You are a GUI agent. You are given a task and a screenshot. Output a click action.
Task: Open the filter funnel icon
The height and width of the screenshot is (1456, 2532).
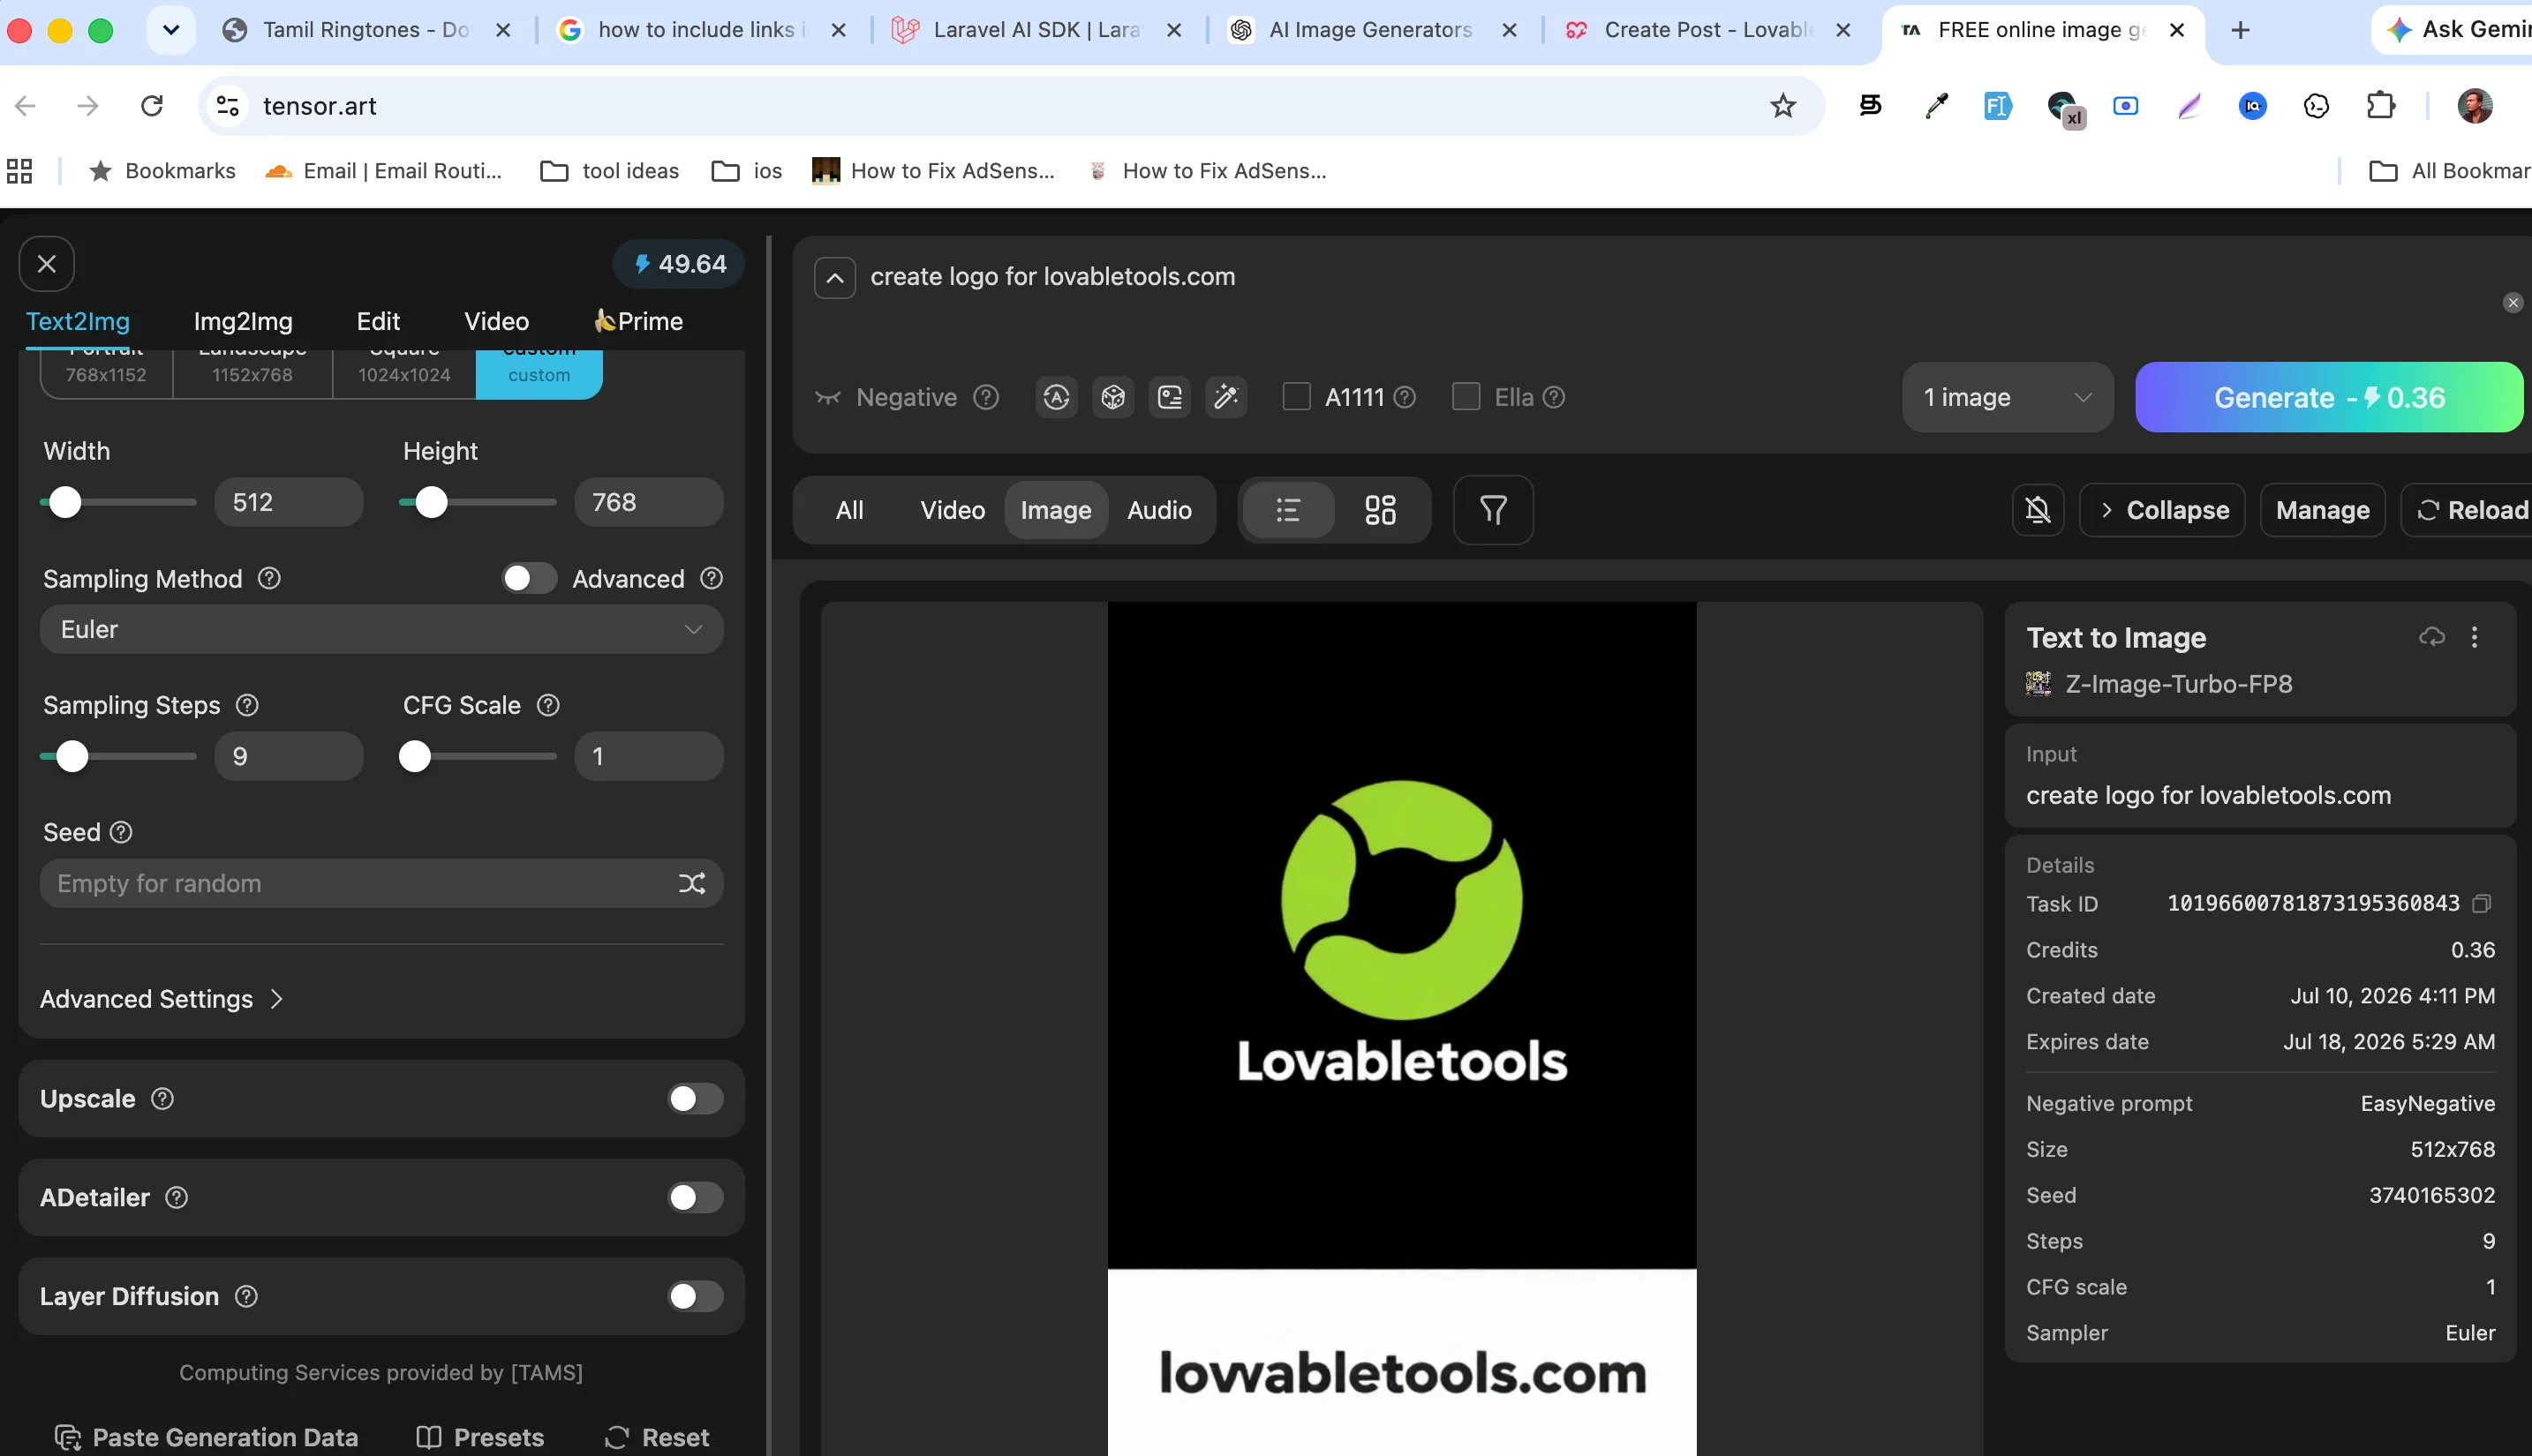1493,510
